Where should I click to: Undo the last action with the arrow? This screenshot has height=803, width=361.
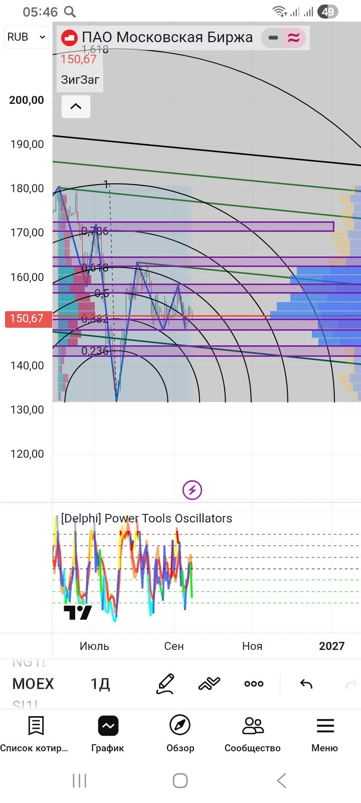(x=306, y=684)
